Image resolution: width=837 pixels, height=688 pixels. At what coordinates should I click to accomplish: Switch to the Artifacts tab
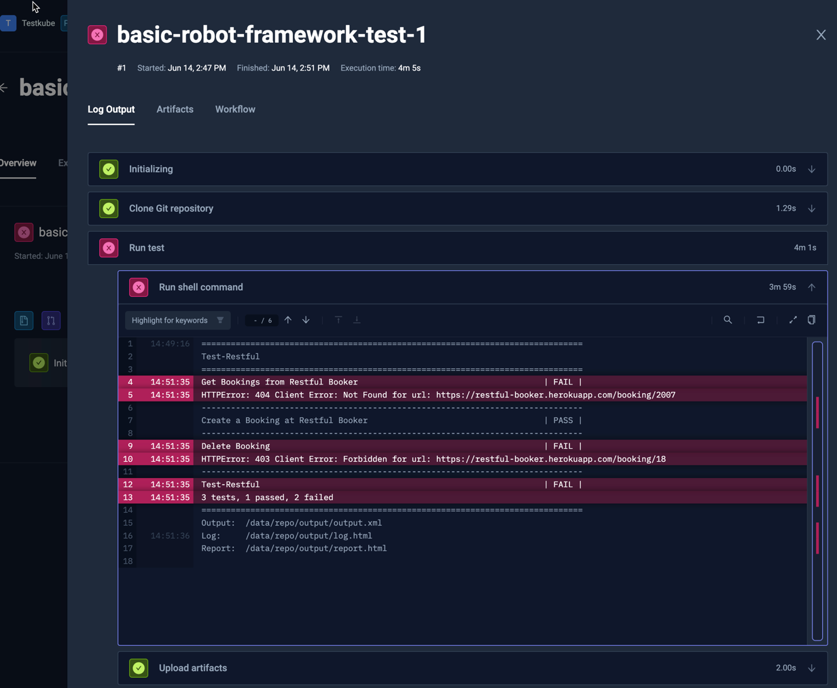pyautogui.click(x=175, y=109)
